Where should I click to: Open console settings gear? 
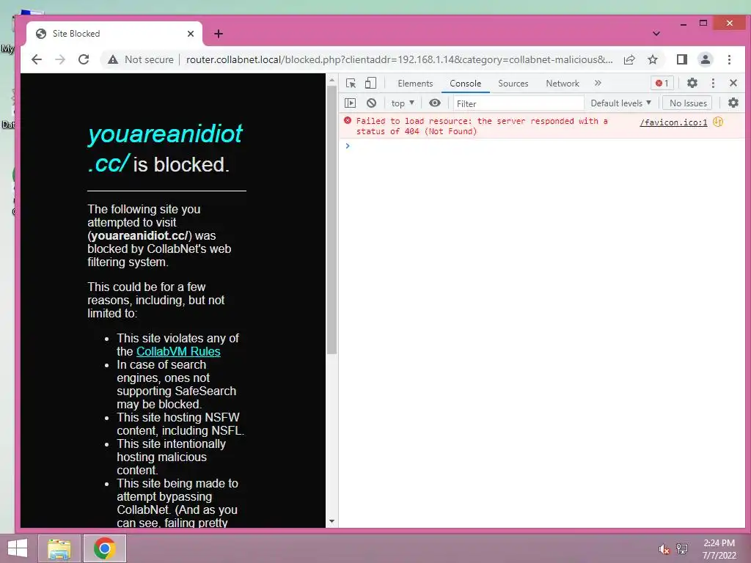[x=733, y=103]
